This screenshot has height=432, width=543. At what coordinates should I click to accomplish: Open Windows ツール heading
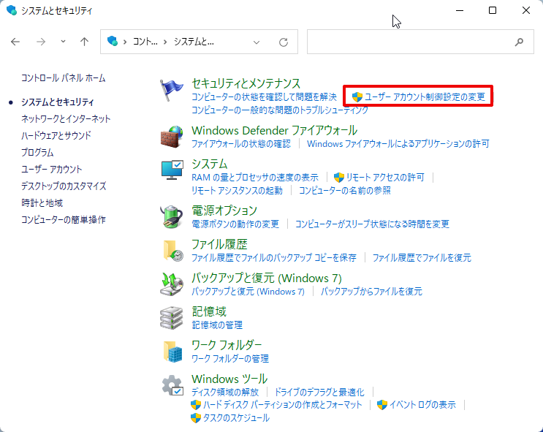point(229,379)
